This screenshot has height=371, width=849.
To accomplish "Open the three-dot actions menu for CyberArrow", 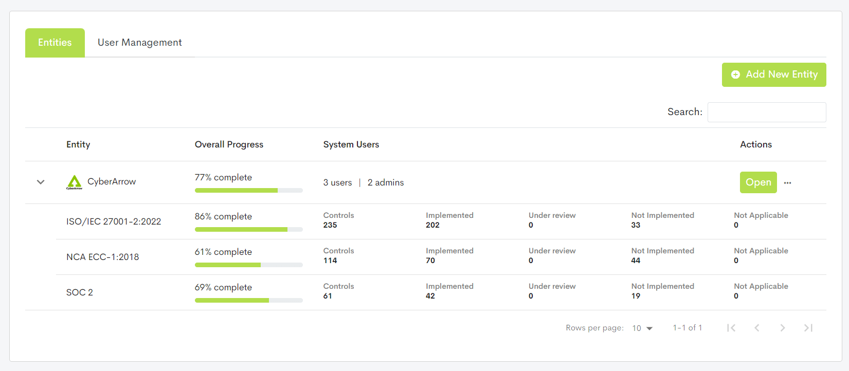I will click(787, 182).
